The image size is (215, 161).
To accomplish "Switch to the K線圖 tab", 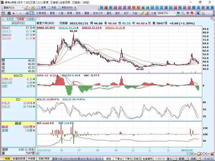I will click(x=20, y=19).
